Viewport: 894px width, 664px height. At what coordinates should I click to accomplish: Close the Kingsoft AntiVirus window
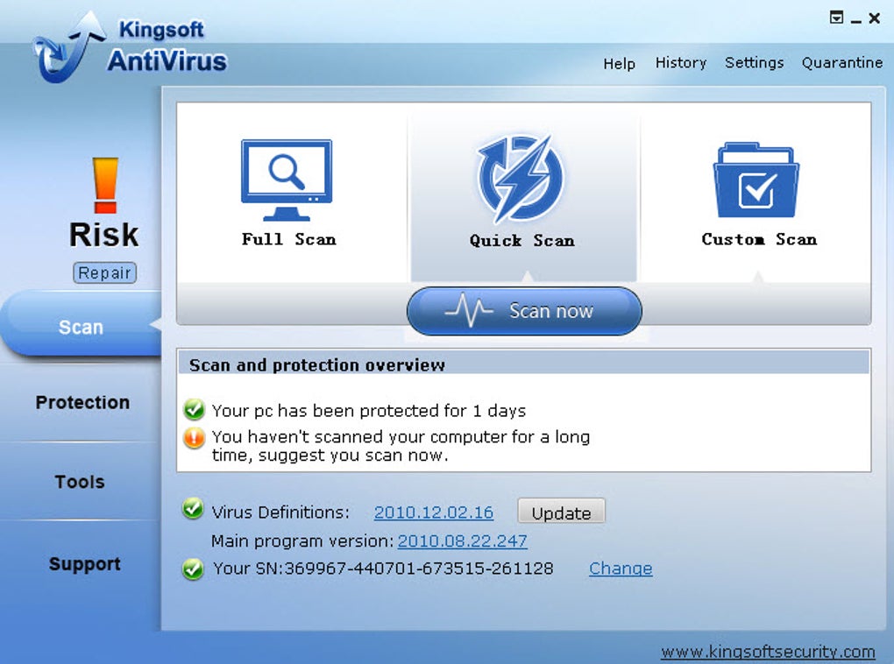[875, 18]
